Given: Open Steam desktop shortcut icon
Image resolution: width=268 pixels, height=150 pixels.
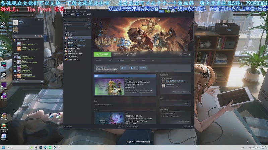Looking at the screenshot, I should [51, 116].
